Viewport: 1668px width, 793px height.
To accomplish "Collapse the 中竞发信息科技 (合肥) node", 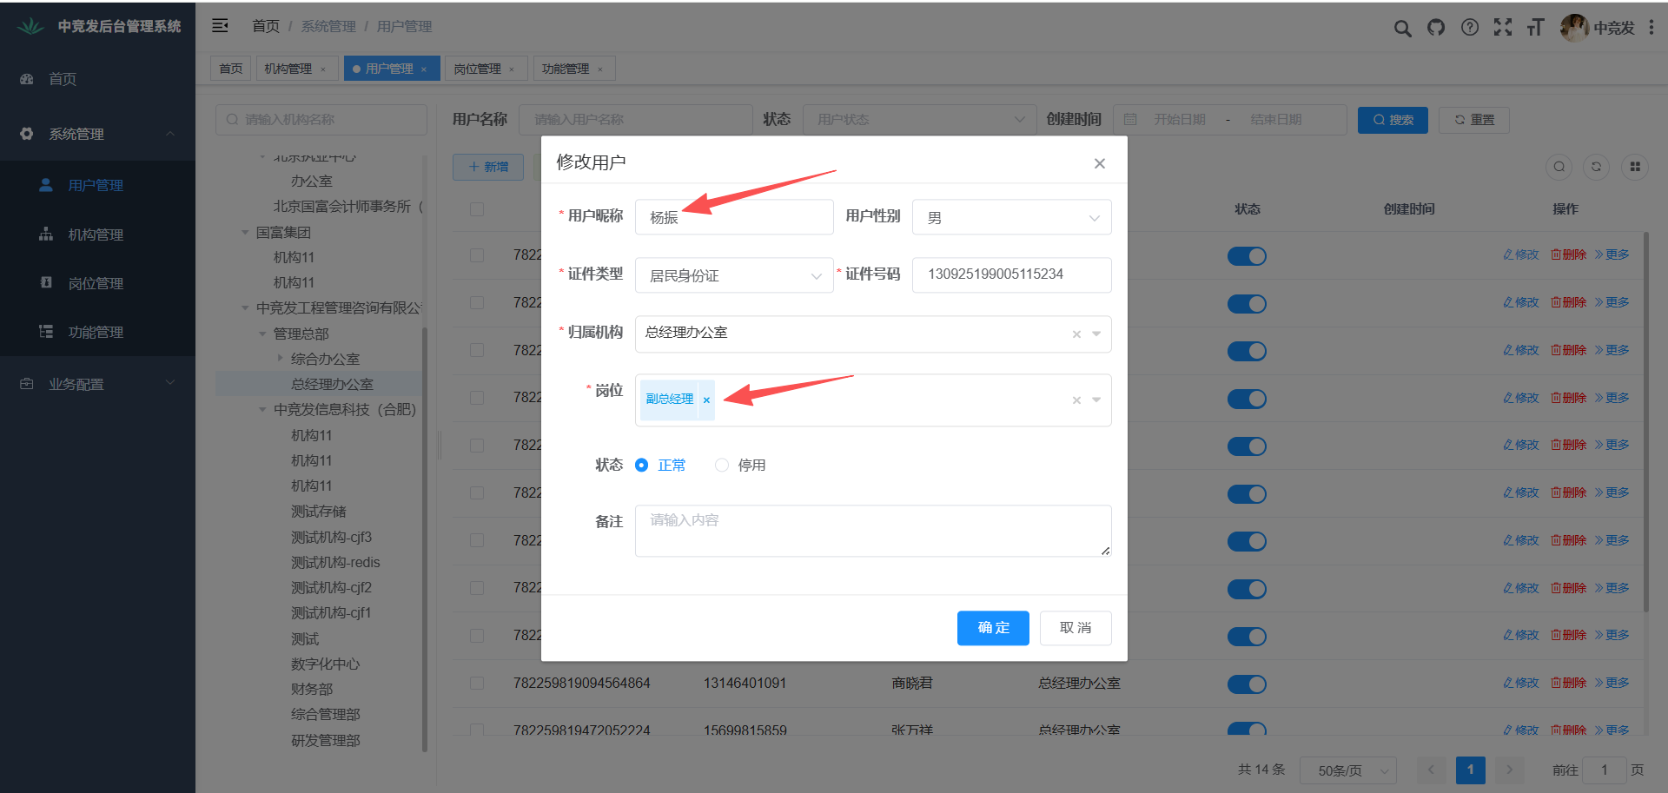I will [262, 410].
